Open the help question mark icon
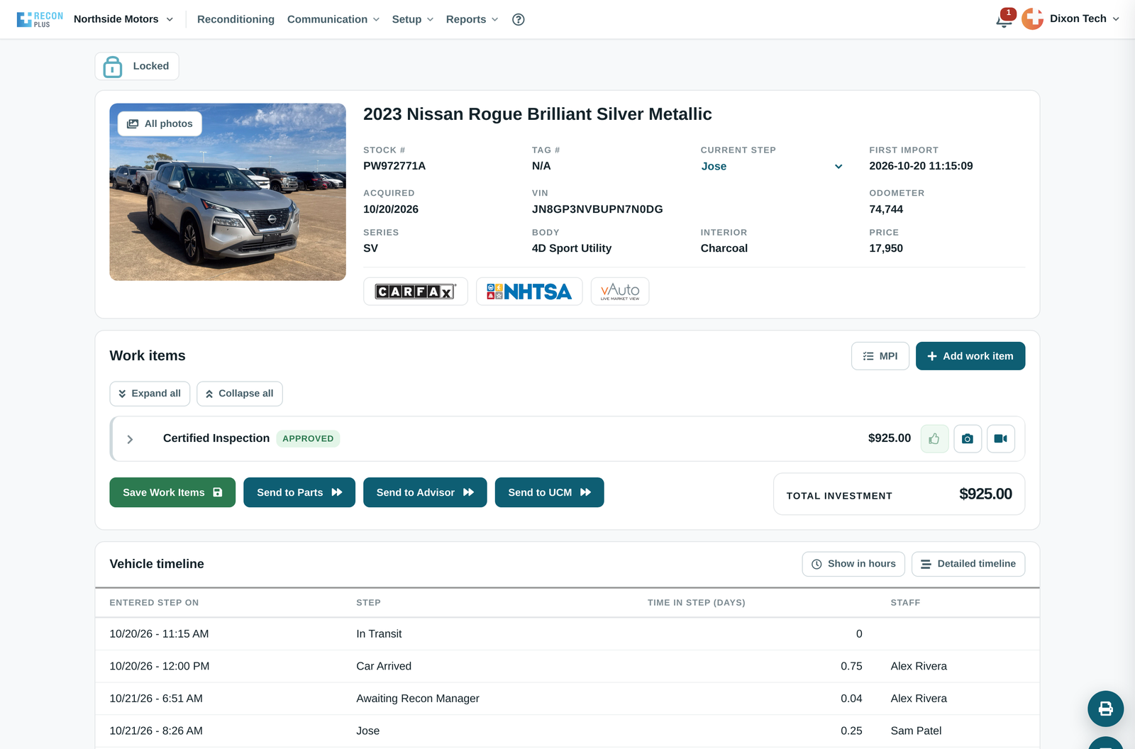1135x749 pixels. point(518,19)
